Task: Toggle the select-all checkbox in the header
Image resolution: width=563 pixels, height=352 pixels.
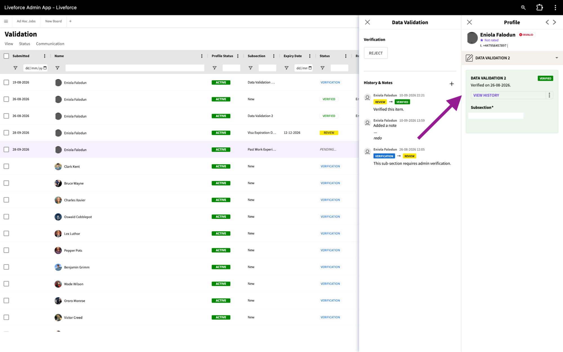Action: [x=6, y=56]
